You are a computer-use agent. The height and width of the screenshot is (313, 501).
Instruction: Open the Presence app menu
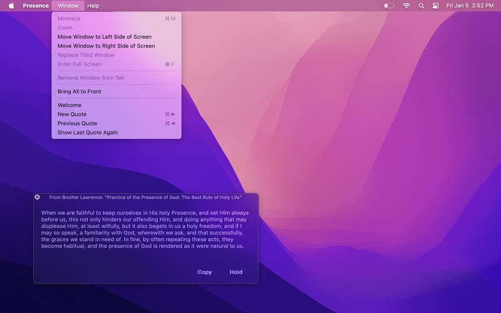(x=36, y=6)
